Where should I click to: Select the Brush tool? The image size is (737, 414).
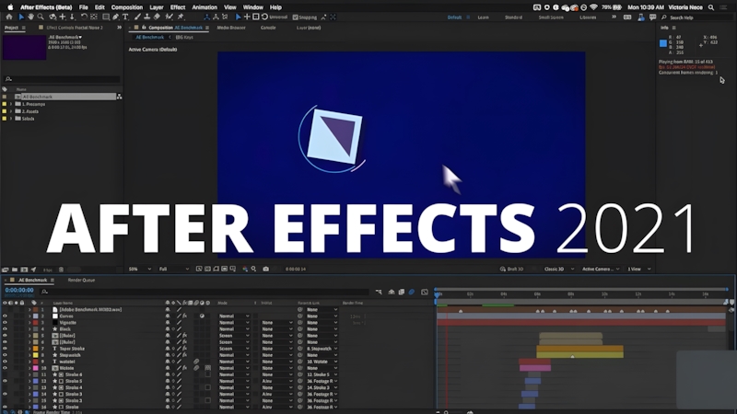137,17
